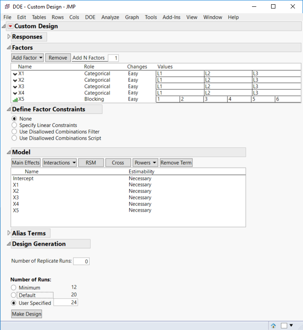303x330 pixels.
Task: Open the Tables menu
Action: pyautogui.click(x=39, y=17)
